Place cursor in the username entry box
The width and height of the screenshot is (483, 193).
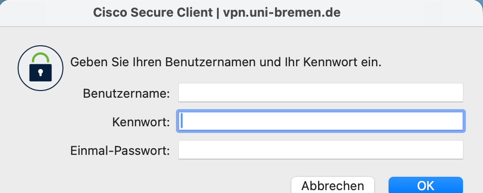(x=320, y=92)
